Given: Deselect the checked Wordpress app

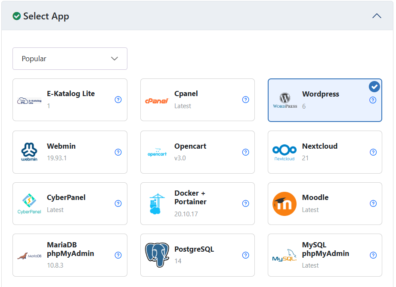Looking at the screenshot, I should coord(374,87).
